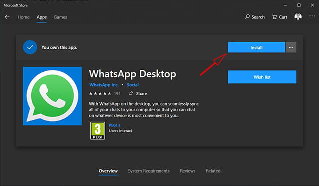
Task: Open the Related tab
Action: pyautogui.click(x=213, y=171)
